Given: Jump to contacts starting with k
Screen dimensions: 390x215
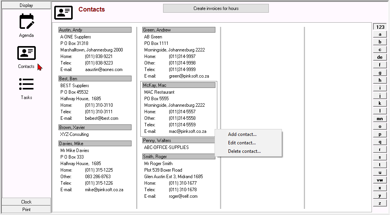Looking at the screenshot, I should coord(380,104).
